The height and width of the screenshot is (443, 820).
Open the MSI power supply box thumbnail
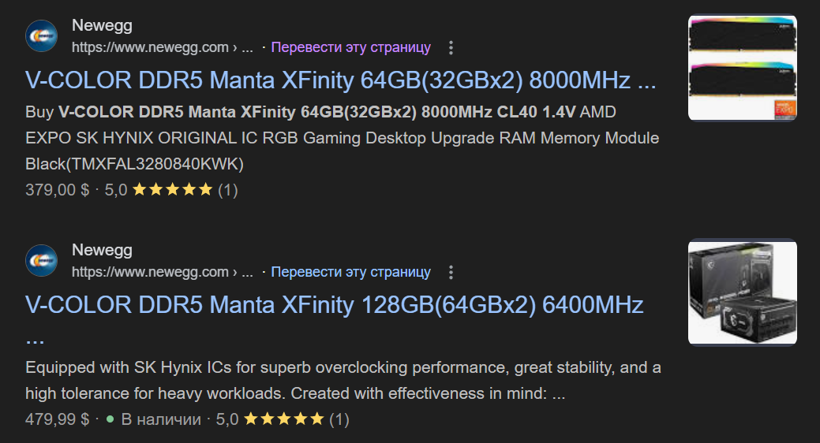tap(743, 292)
